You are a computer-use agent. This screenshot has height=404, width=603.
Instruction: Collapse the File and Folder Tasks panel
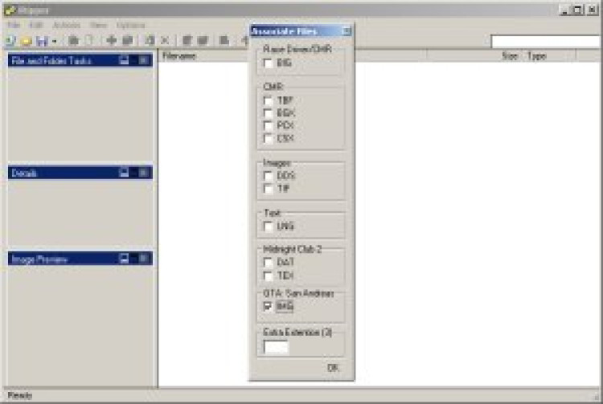tap(124, 60)
